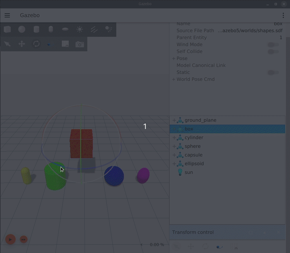The width and height of the screenshot is (290, 253).
Task: Open the hamburger menu
Action: (7, 15)
